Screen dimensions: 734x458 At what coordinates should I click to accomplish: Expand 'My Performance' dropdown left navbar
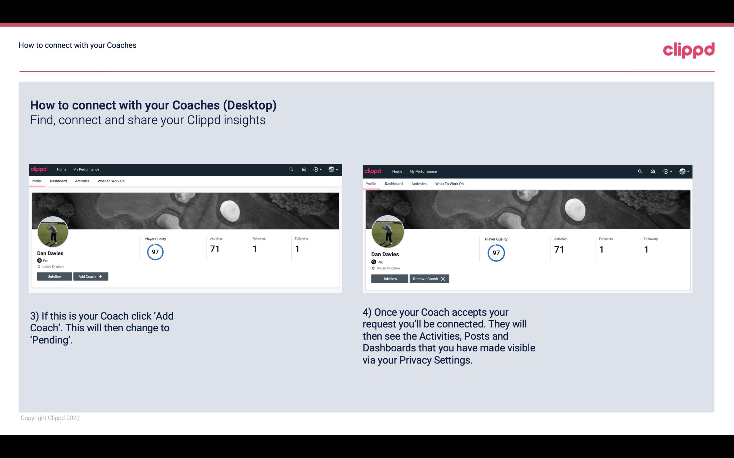85,169
